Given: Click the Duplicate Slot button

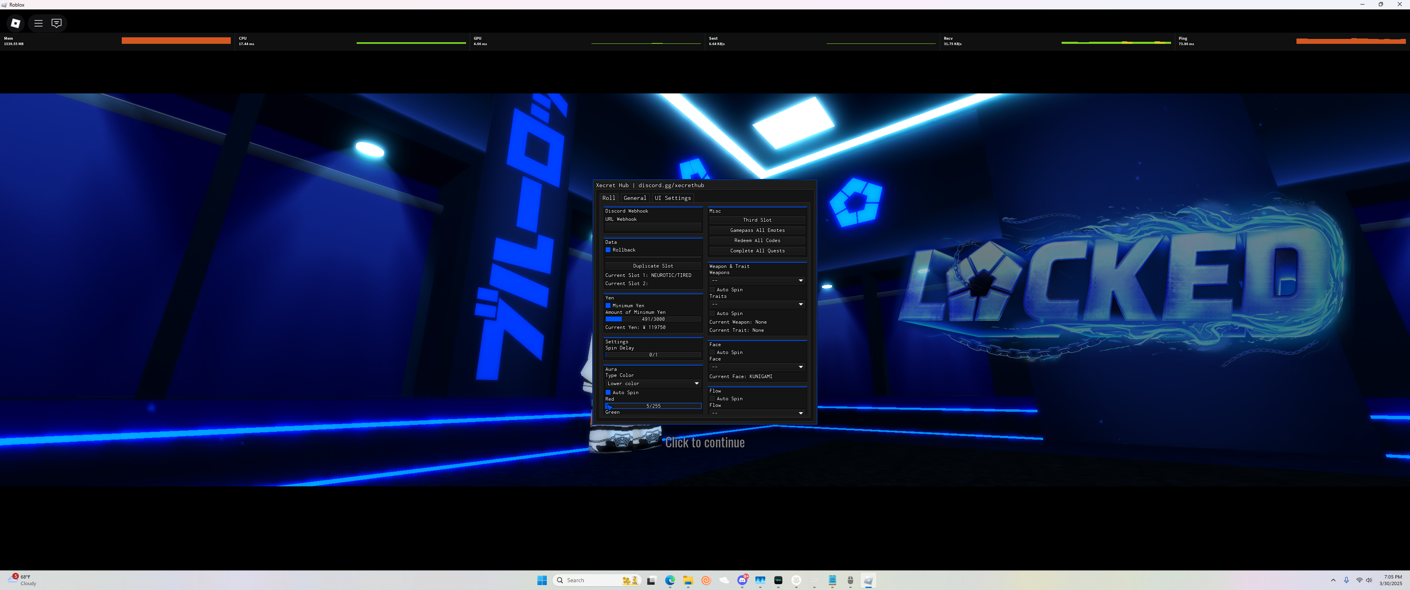Looking at the screenshot, I should click(x=653, y=266).
